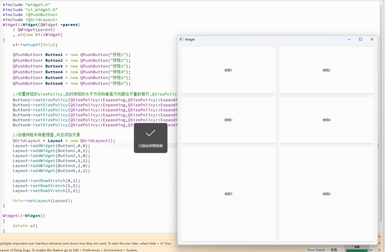Click the Button3->setSizePolicy line
The height and width of the screenshot is (252, 385).
(95, 110)
